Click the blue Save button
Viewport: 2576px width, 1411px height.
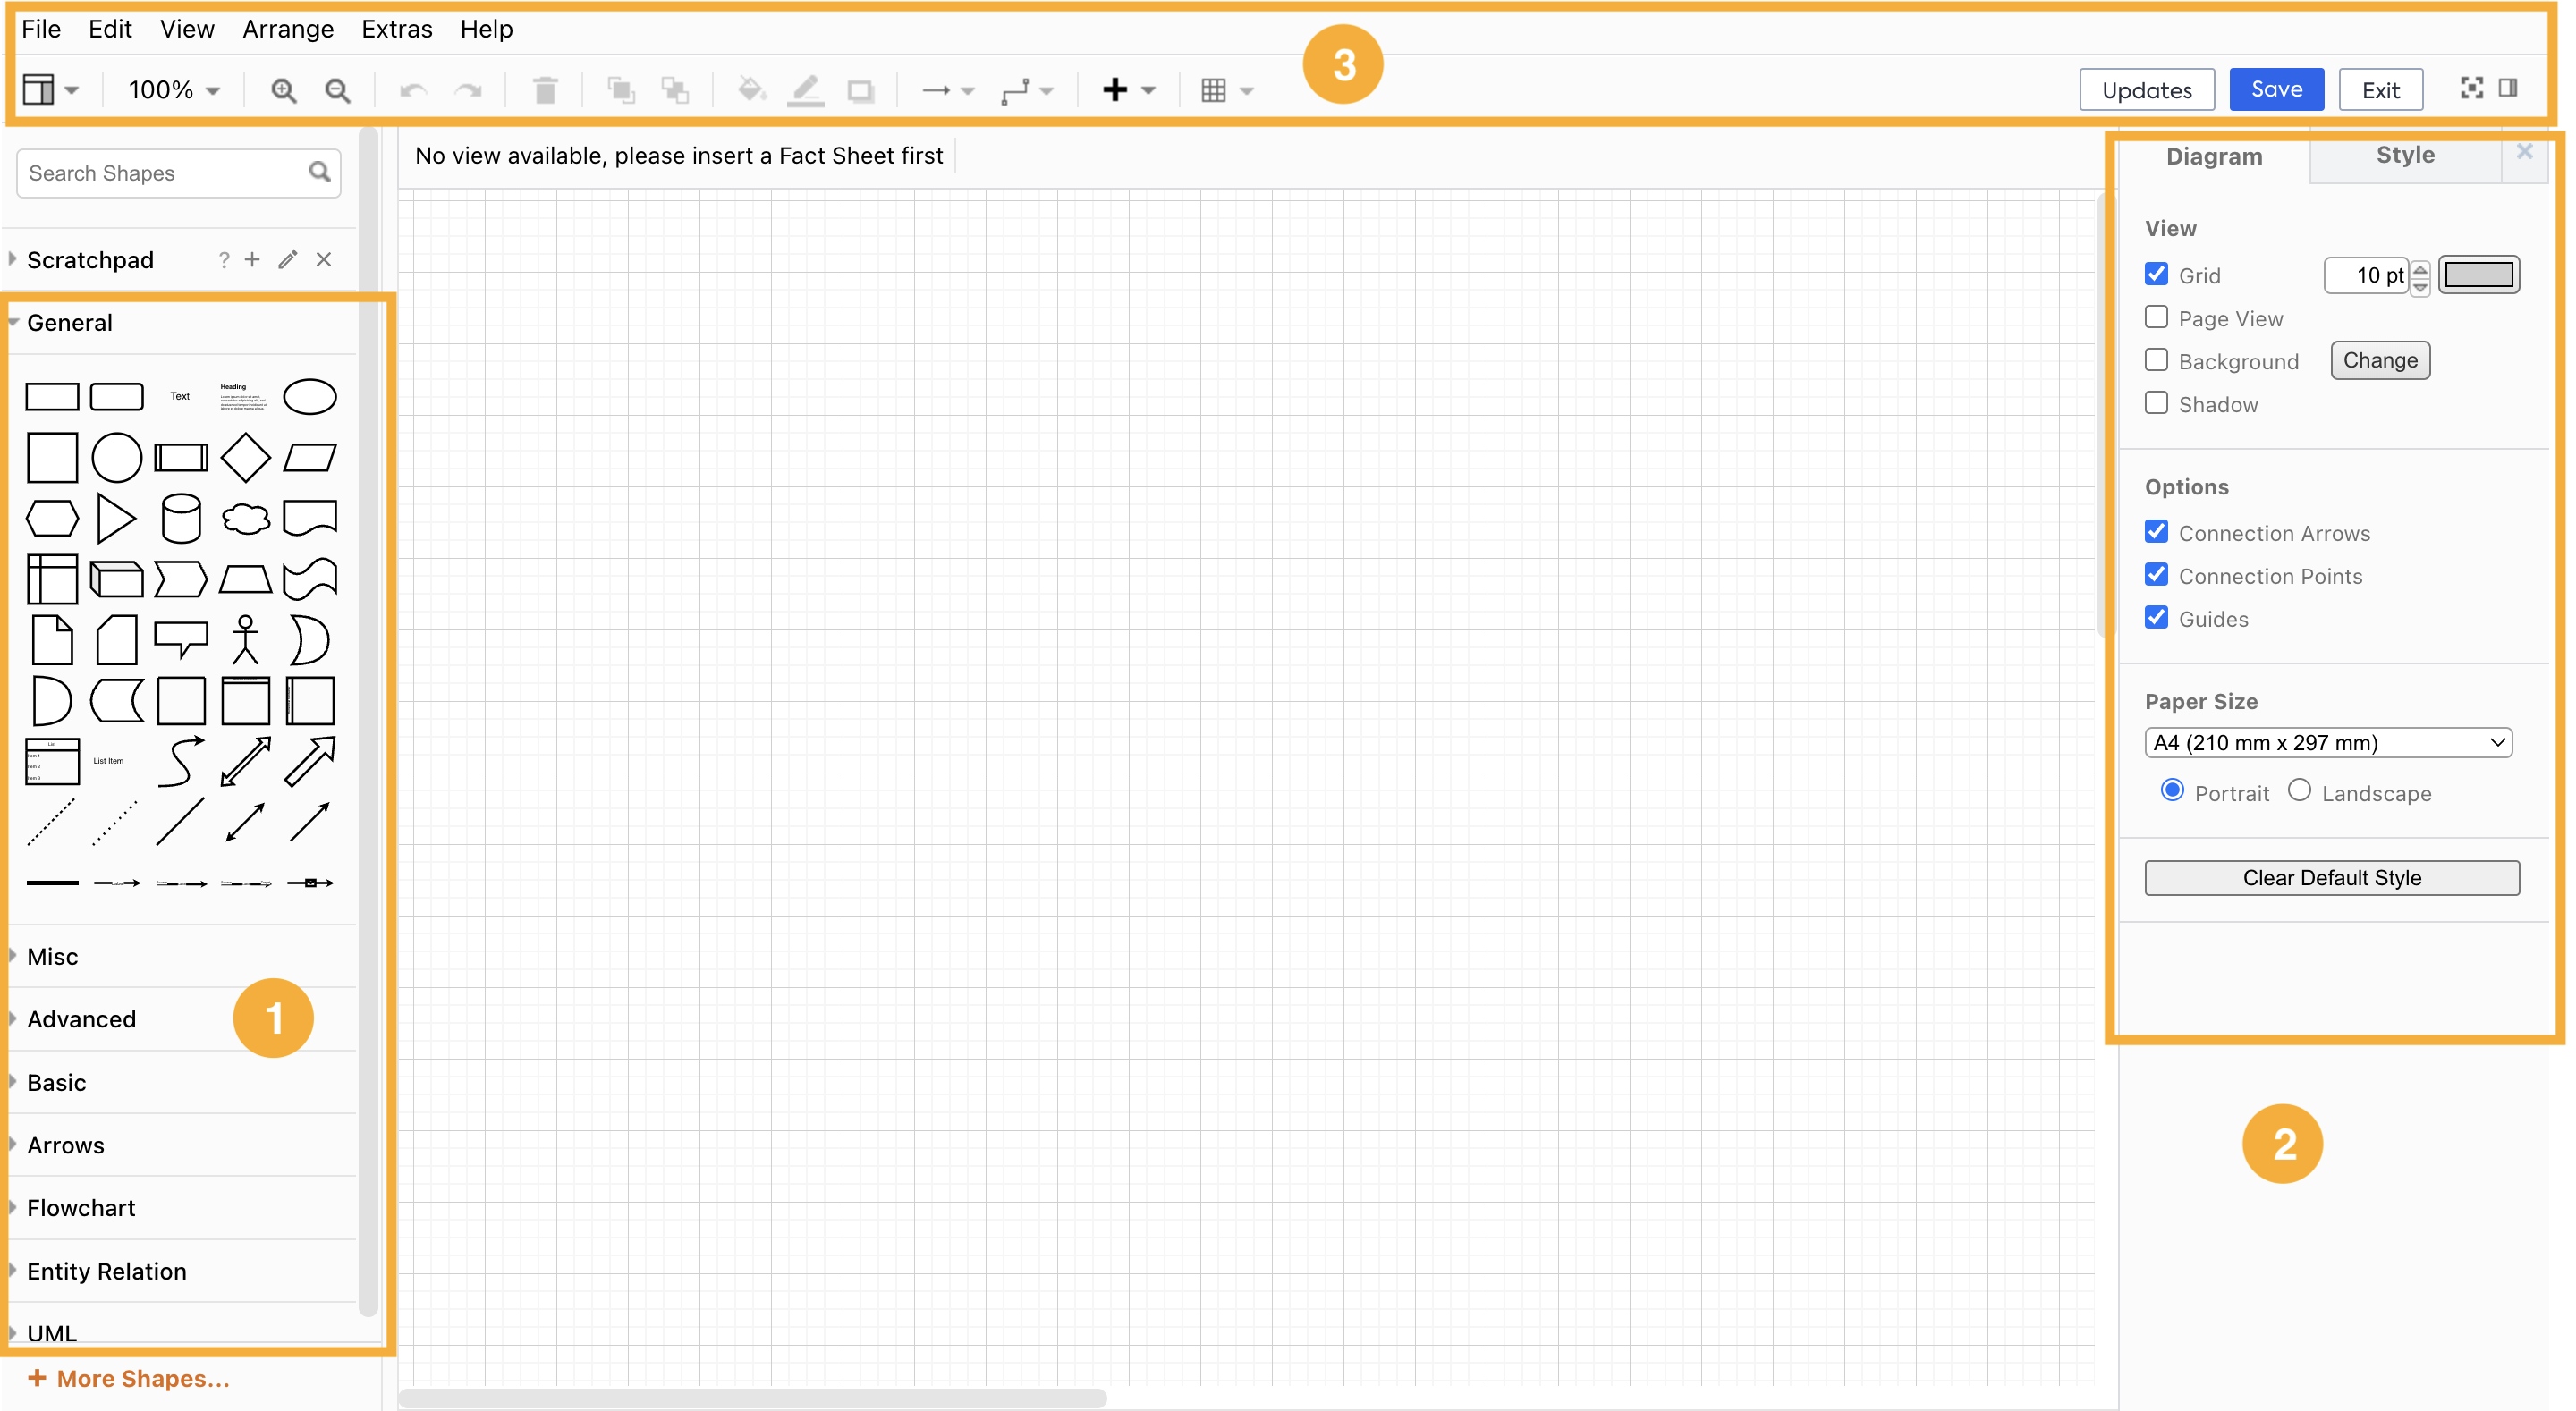click(2276, 89)
